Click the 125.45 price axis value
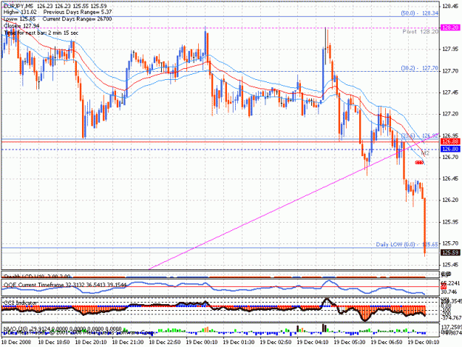462x347 pixels. pyautogui.click(x=450, y=265)
